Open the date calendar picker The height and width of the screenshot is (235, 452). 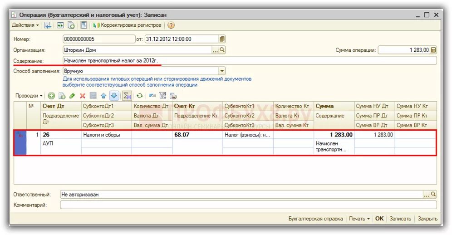coord(222,39)
